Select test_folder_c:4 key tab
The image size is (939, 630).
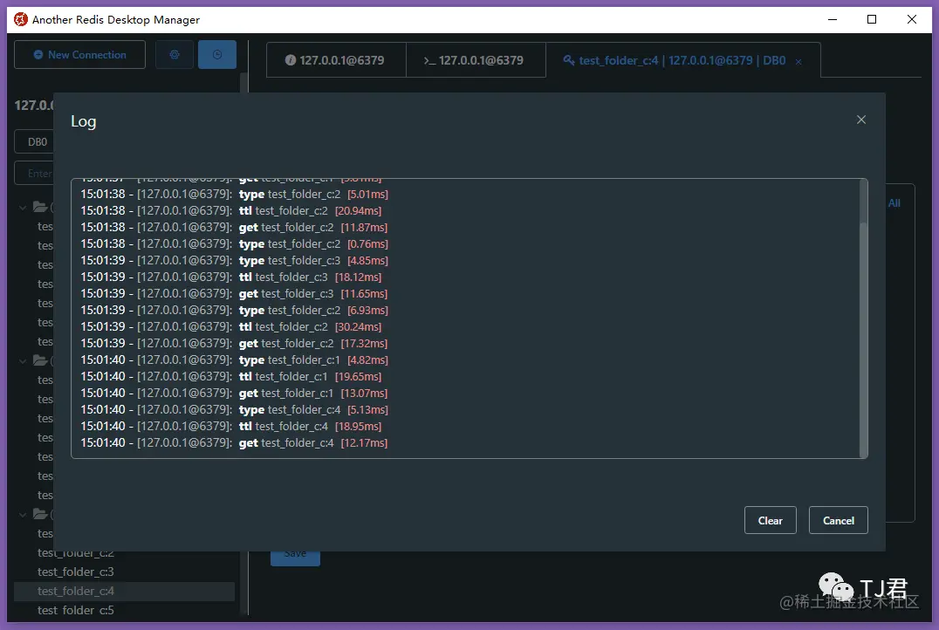click(x=682, y=60)
